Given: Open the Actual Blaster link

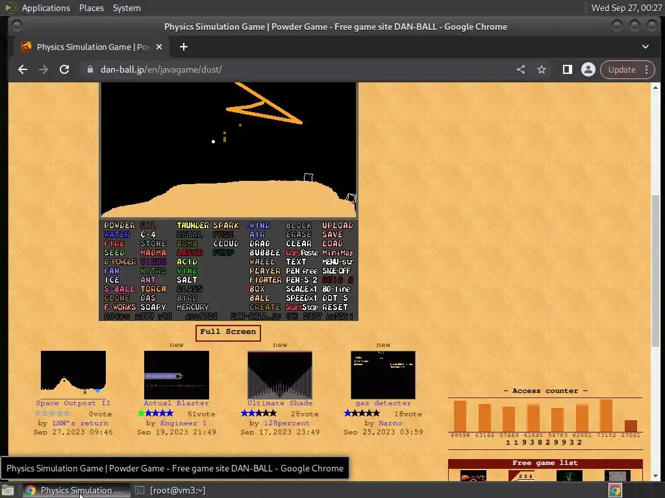Looking at the screenshot, I should click(177, 403).
